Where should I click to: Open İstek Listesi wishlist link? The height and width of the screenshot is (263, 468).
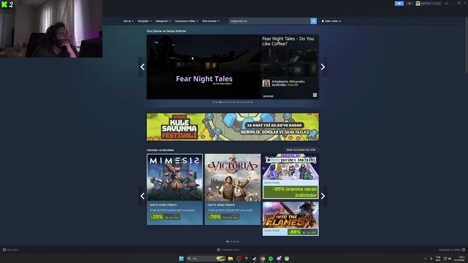point(331,21)
